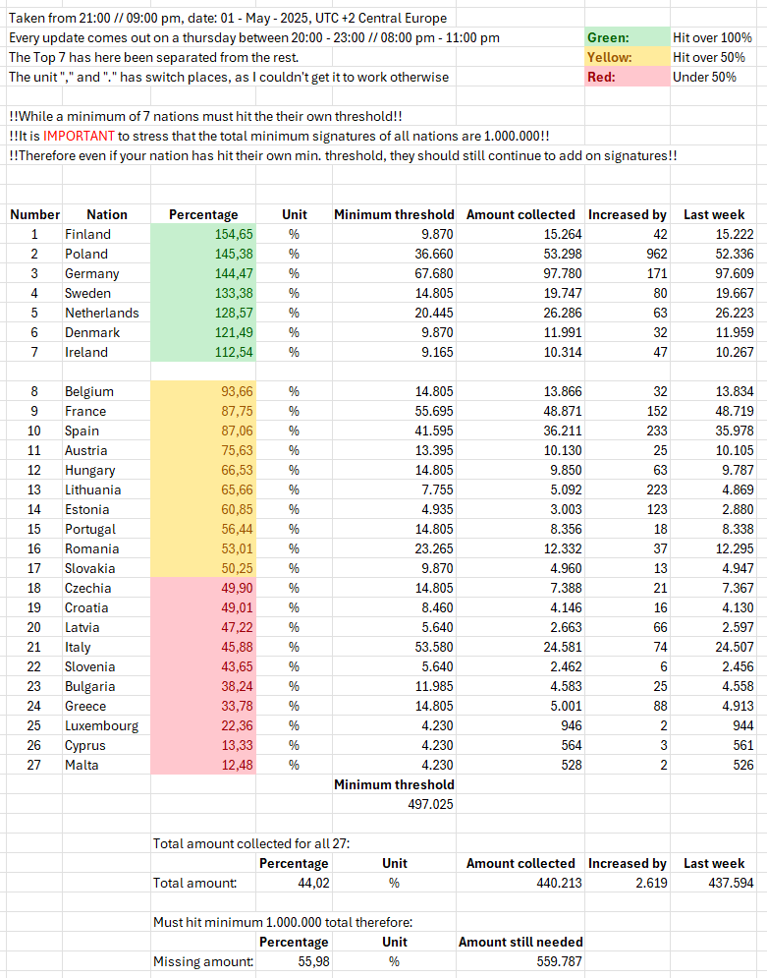Click the red legend cell labeled Red
Viewport: 767px width, 978px height.
coord(626,77)
